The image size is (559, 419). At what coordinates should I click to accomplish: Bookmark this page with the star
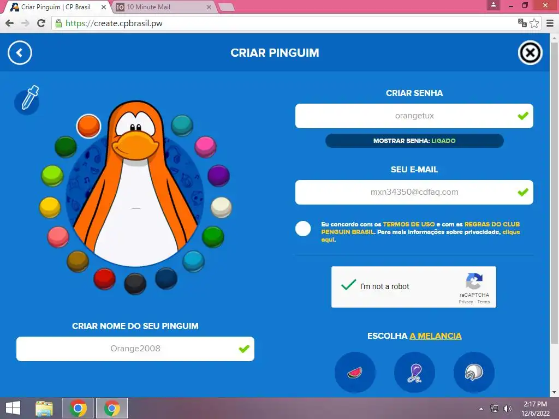[534, 23]
